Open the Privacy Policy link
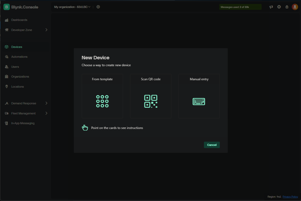The image size is (301, 201). [x=290, y=197]
